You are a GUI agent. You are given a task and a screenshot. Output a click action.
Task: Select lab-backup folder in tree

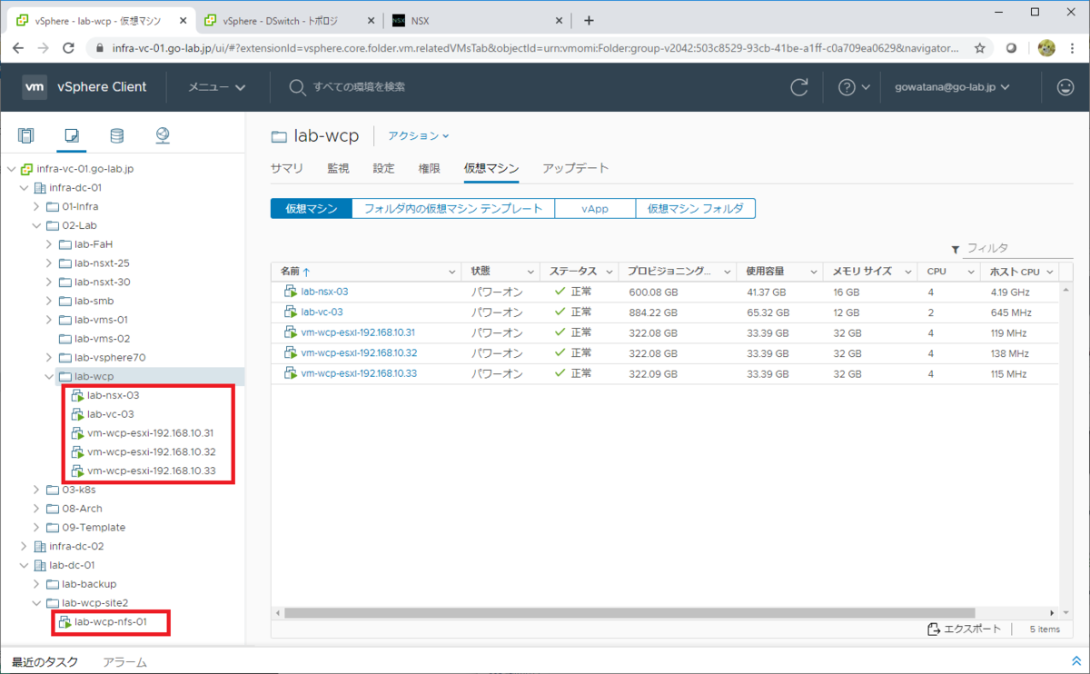pyautogui.click(x=88, y=584)
